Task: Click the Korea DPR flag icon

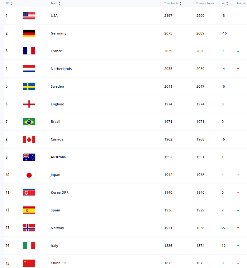Action: (29, 192)
